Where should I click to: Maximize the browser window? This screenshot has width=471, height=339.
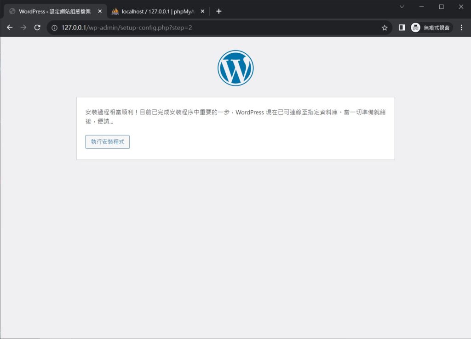pyautogui.click(x=441, y=6)
